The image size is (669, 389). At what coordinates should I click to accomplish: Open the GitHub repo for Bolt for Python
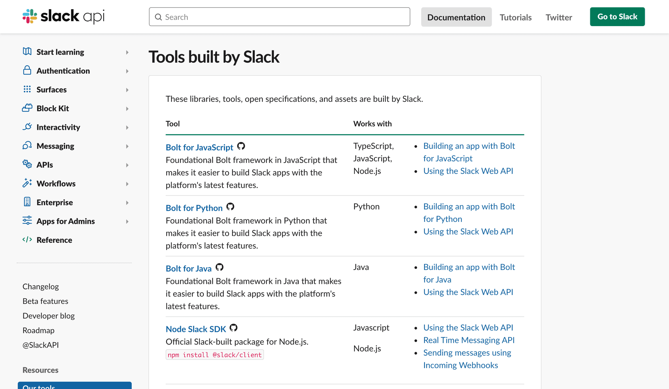pyautogui.click(x=230, y=207)
